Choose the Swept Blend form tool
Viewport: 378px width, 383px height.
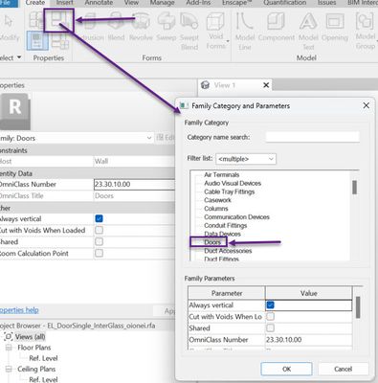pos(189,31)
